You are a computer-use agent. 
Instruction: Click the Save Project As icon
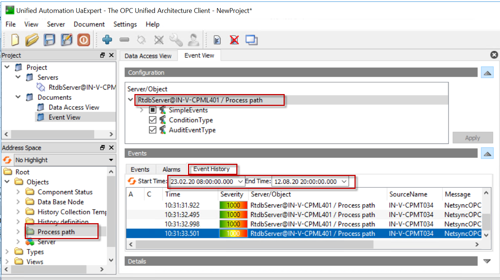pyautogui.click(x=66, y=40)
